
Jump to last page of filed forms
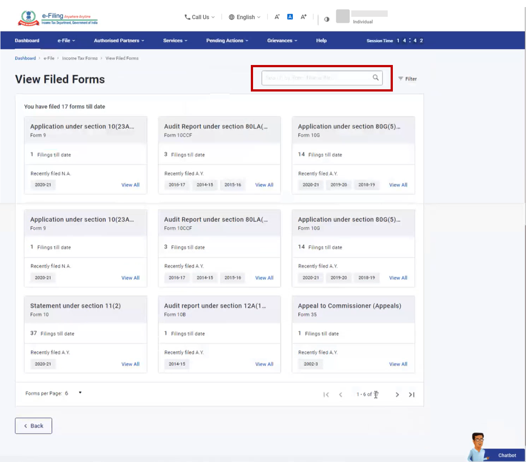click(x=411, y=394)
